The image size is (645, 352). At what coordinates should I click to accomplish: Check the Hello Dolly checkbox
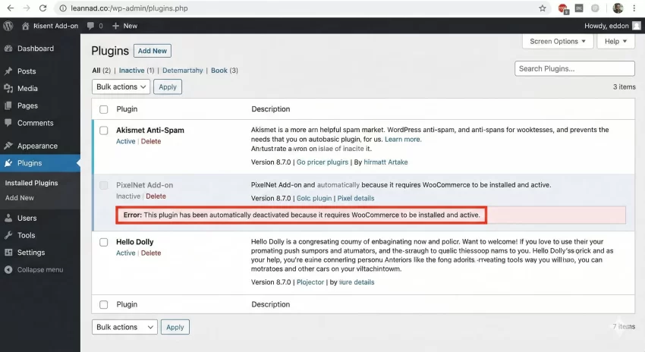pos(104,242)
